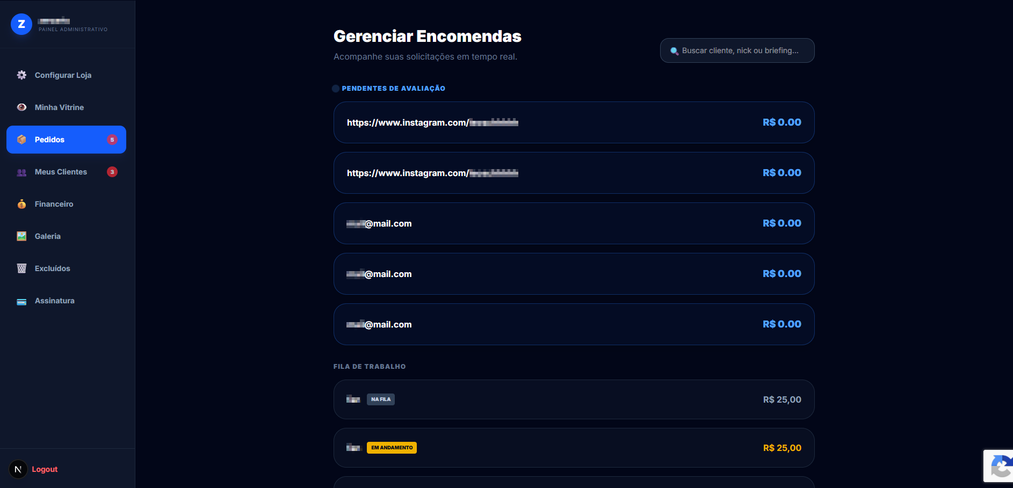Click the Acompanhe suas solicitações subtitle
The height and width of the screenshot is (488, 1013).
click(x=425, y=57)
